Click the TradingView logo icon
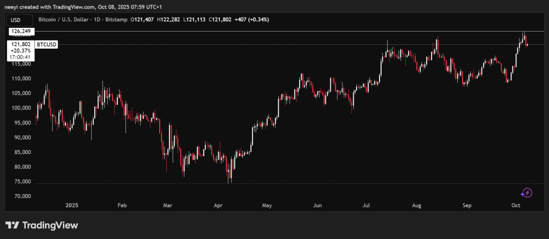Viewport: 549px width, 239px height. (x=13, y=226)
